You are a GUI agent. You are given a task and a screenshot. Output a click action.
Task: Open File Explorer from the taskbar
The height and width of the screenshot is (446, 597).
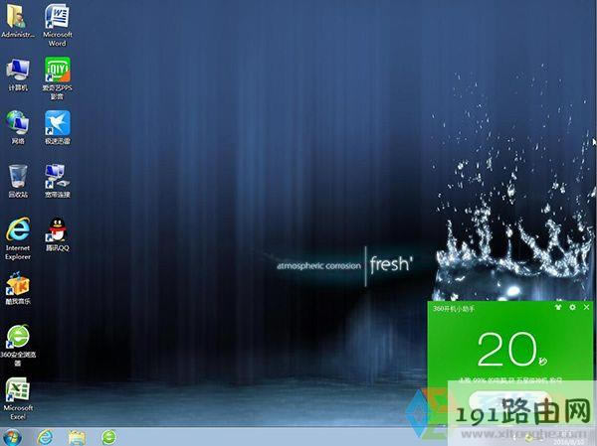[x=77, y=437]
